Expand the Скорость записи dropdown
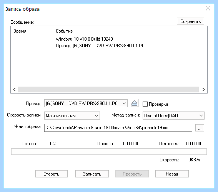Image resolution: width=218 pixels, height=192 pixels. [x=72, y=116]
